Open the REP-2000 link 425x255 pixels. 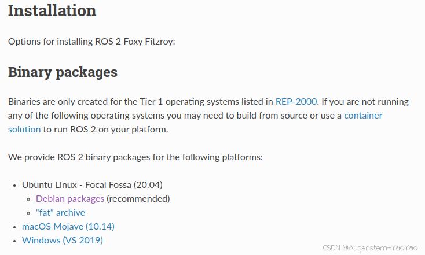296,101
